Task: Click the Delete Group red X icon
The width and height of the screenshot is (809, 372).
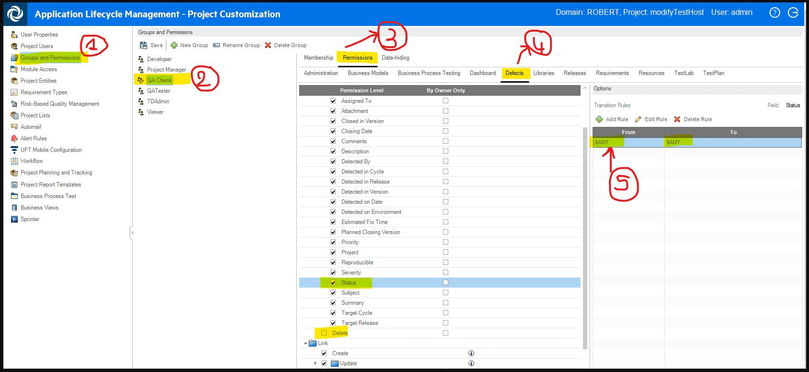Action: pyautogui.click(x=268, y=45)
